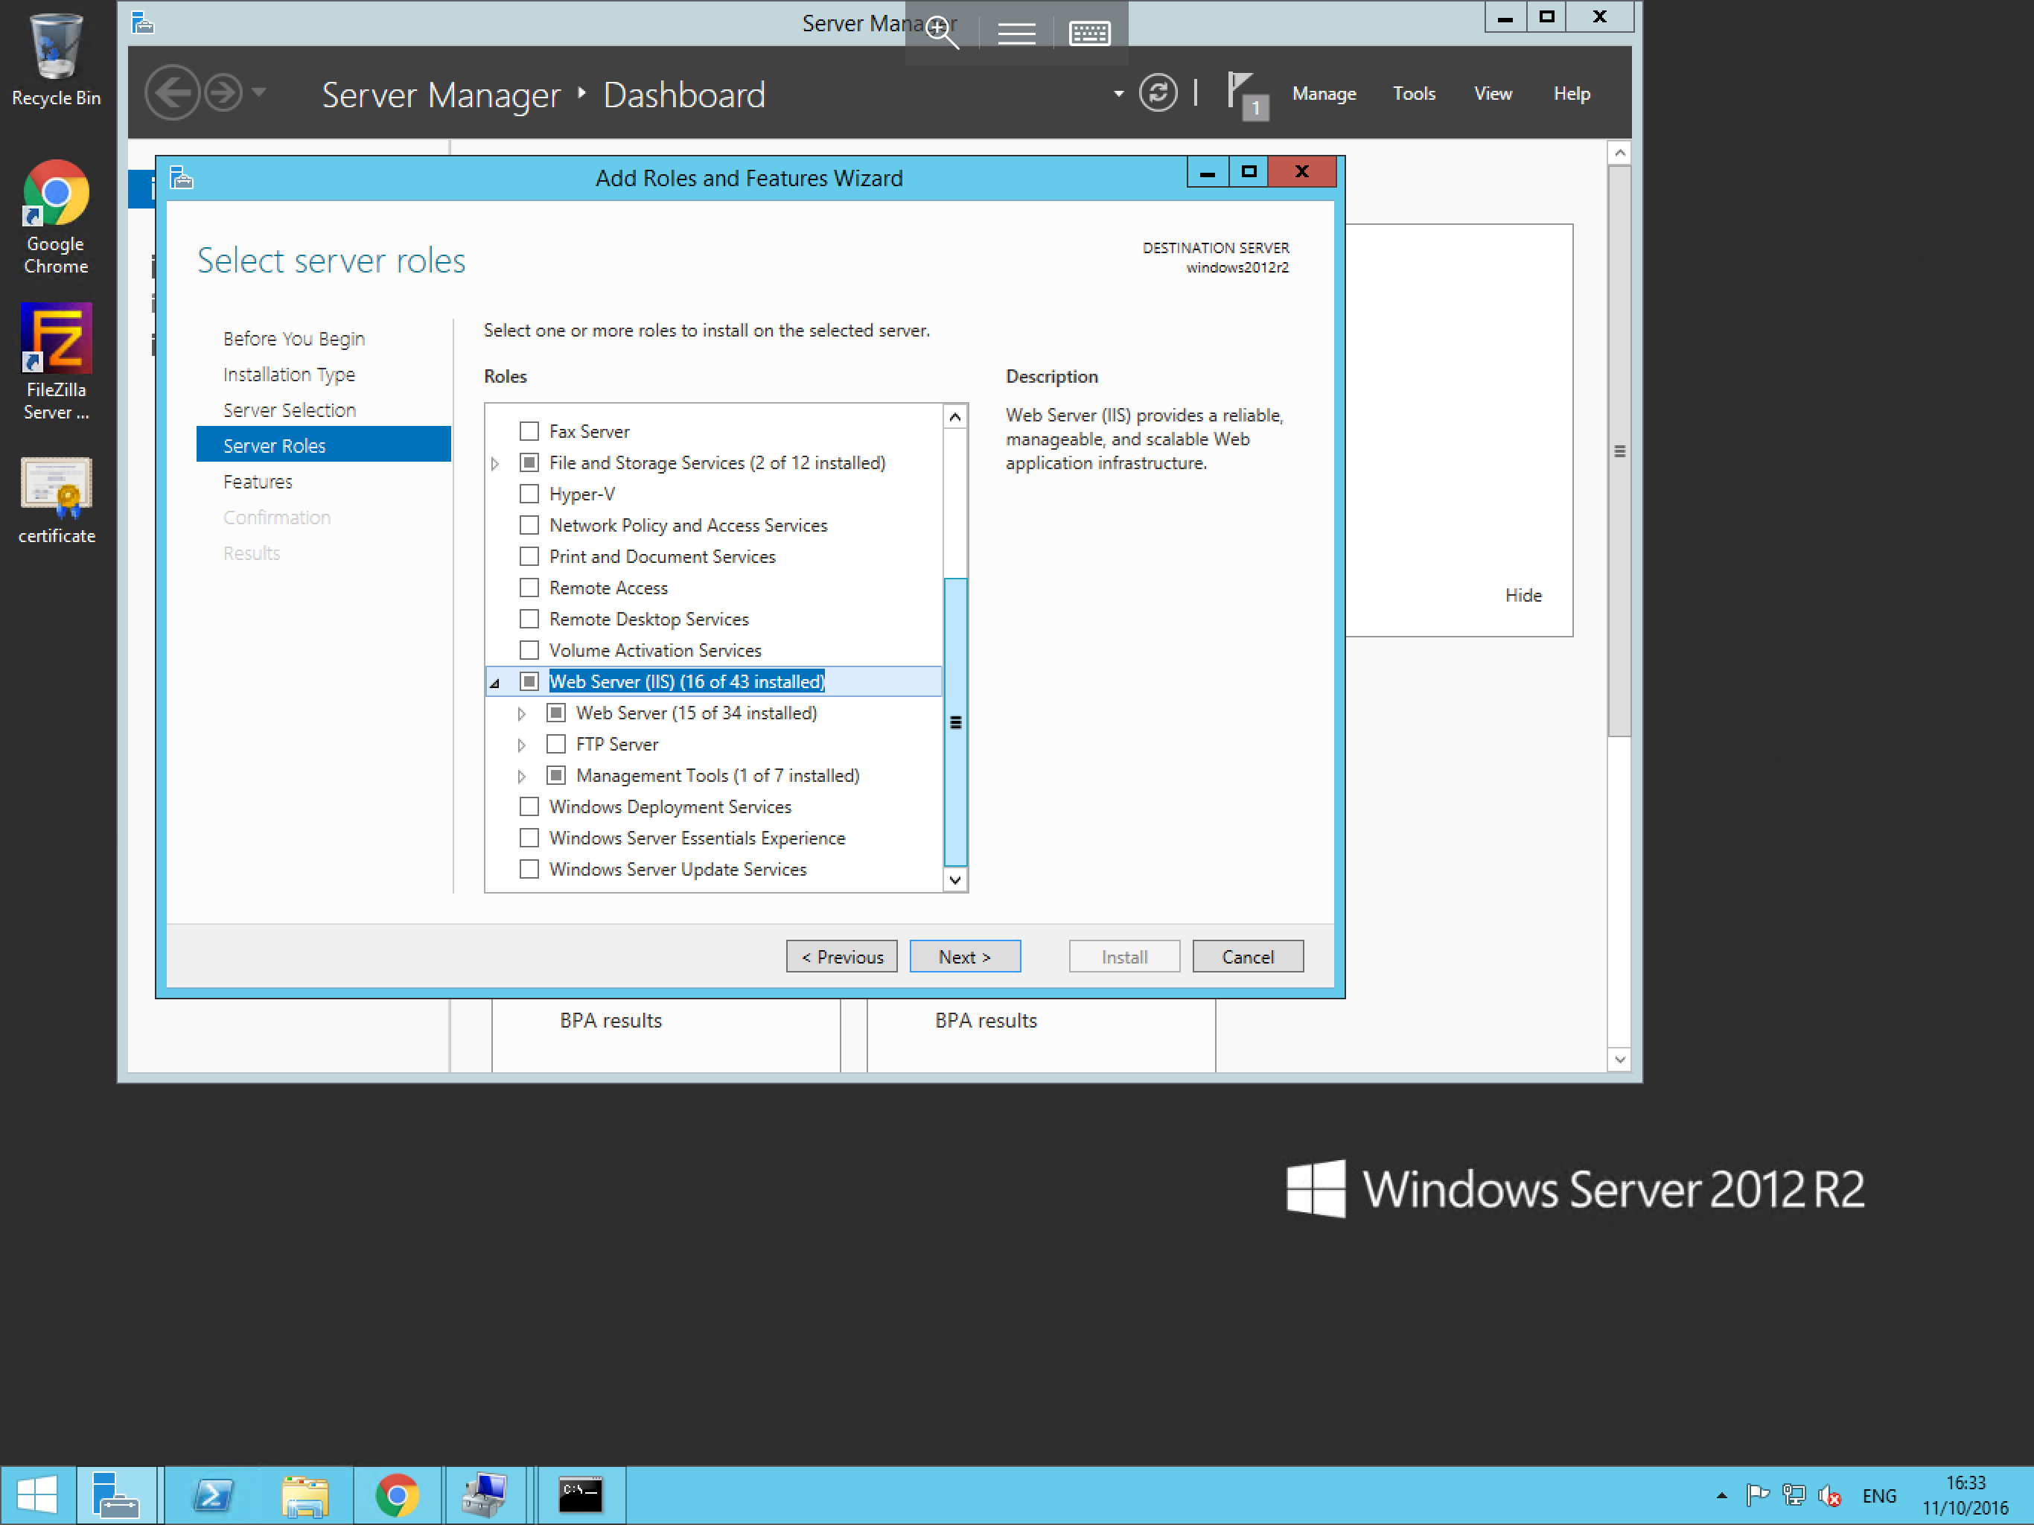Screen dimensions: 2034x1525
Task: Open the Recycle Bin desktop icon
Action: pos(55,60)
